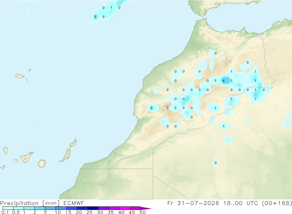Image resolution: width=292 pixels, height=214 pixels.
Task: Click the '50' legend scale label
Action: point(142,212)
